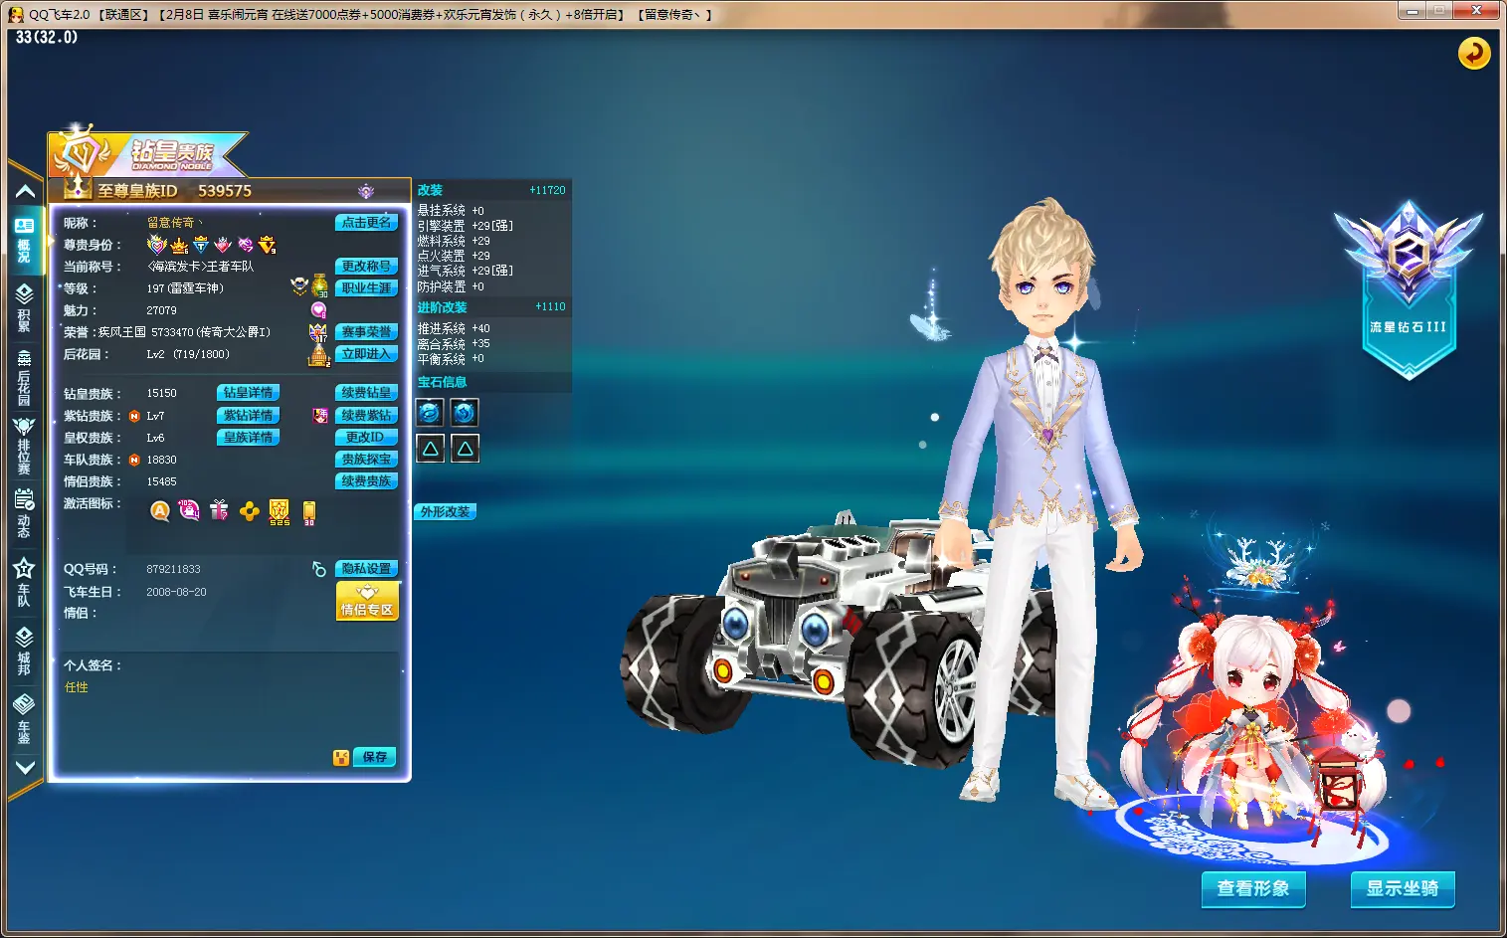Viewport: 1507px width, 938px height.
Task: Click the second blue gem slot
Action: [465, 413]
